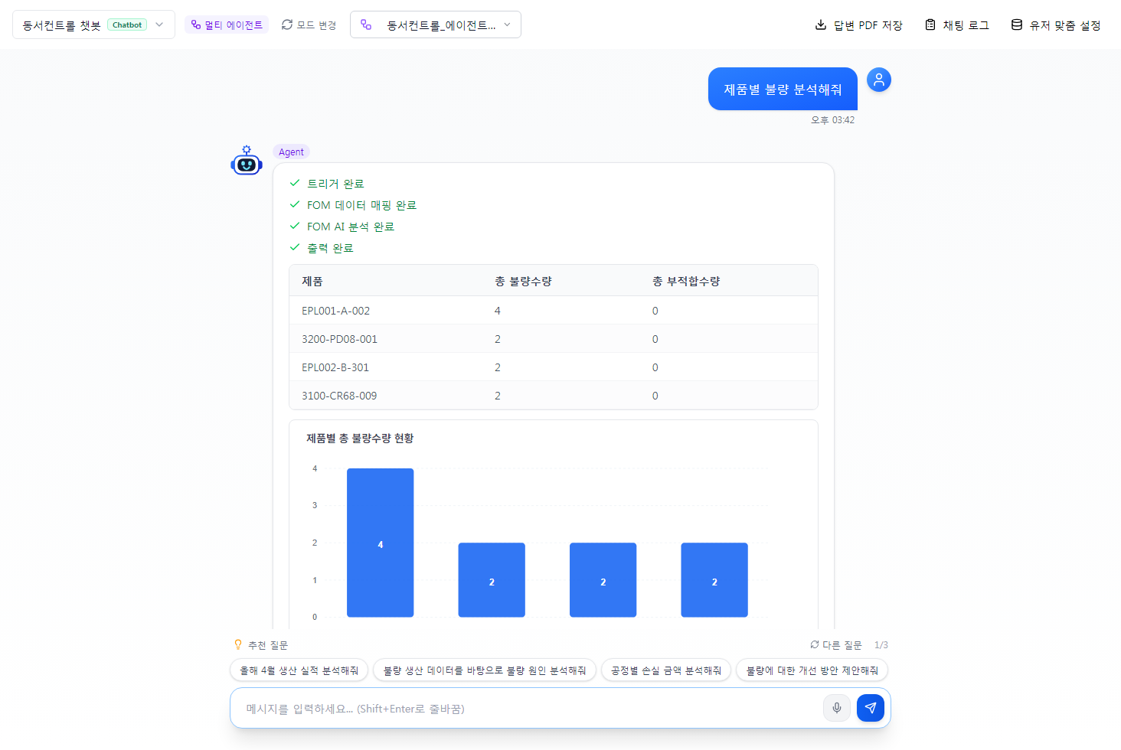Image resolution: width=1121 pixels, height=750 pixels.
Task: Click the 제품별 불량 분석해줘 message bubble
Action: [x=783, y=89]
